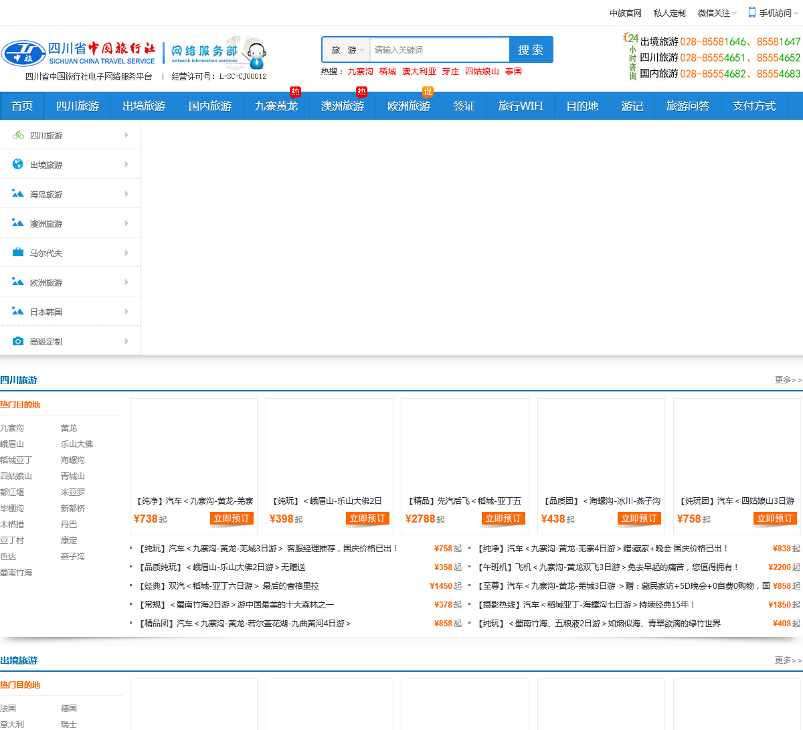
Task: Open the 九寨黄龙 navigation tab
Action: tap(276, 106)
